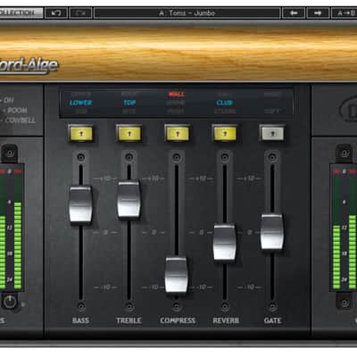
Task: Click the redo arrow in top toolbar
Action: pos(80,13)
